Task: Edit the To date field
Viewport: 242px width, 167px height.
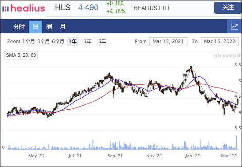Action: pyautogui.click(x=220, y=42)
